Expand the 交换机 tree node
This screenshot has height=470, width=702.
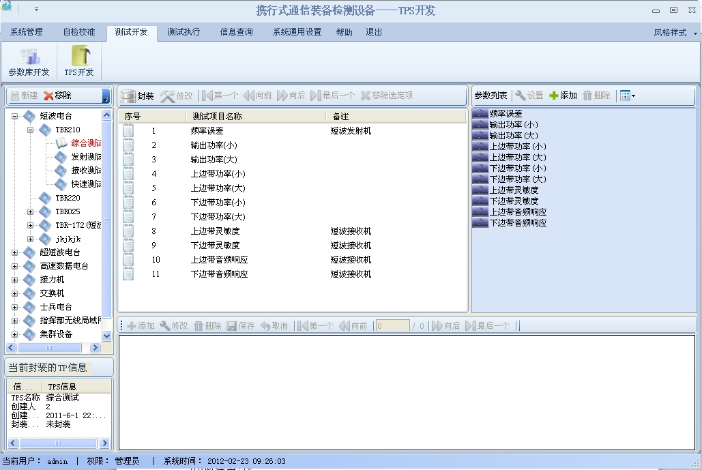(14, 293)
